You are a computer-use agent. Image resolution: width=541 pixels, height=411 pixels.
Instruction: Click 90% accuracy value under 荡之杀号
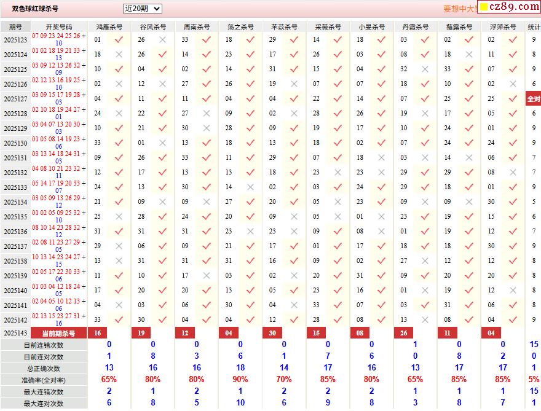pyautogui.click(x=240, y=380)
